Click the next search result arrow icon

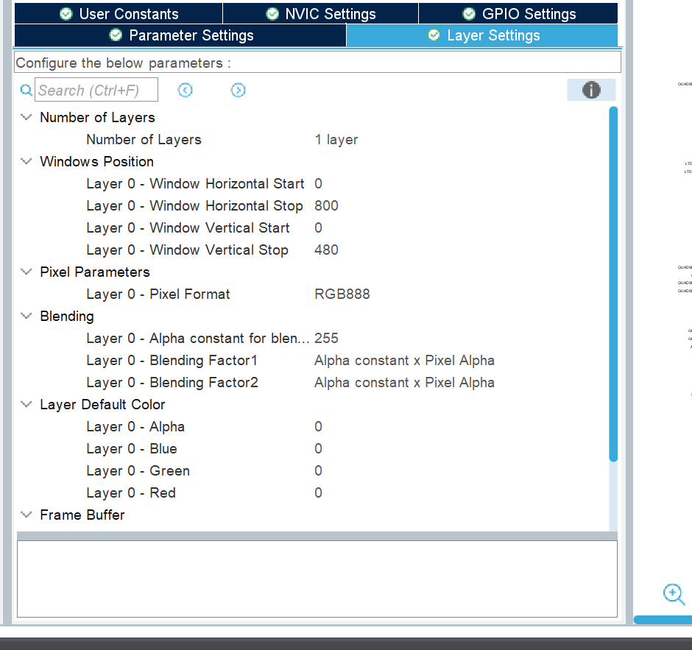238,89
